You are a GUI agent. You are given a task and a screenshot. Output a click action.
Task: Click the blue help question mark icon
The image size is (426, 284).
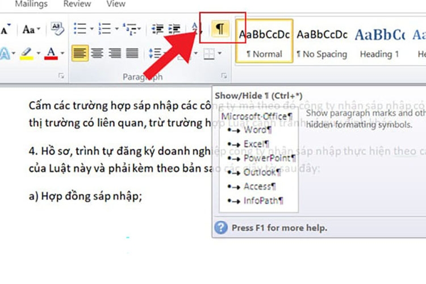[221, 227]
